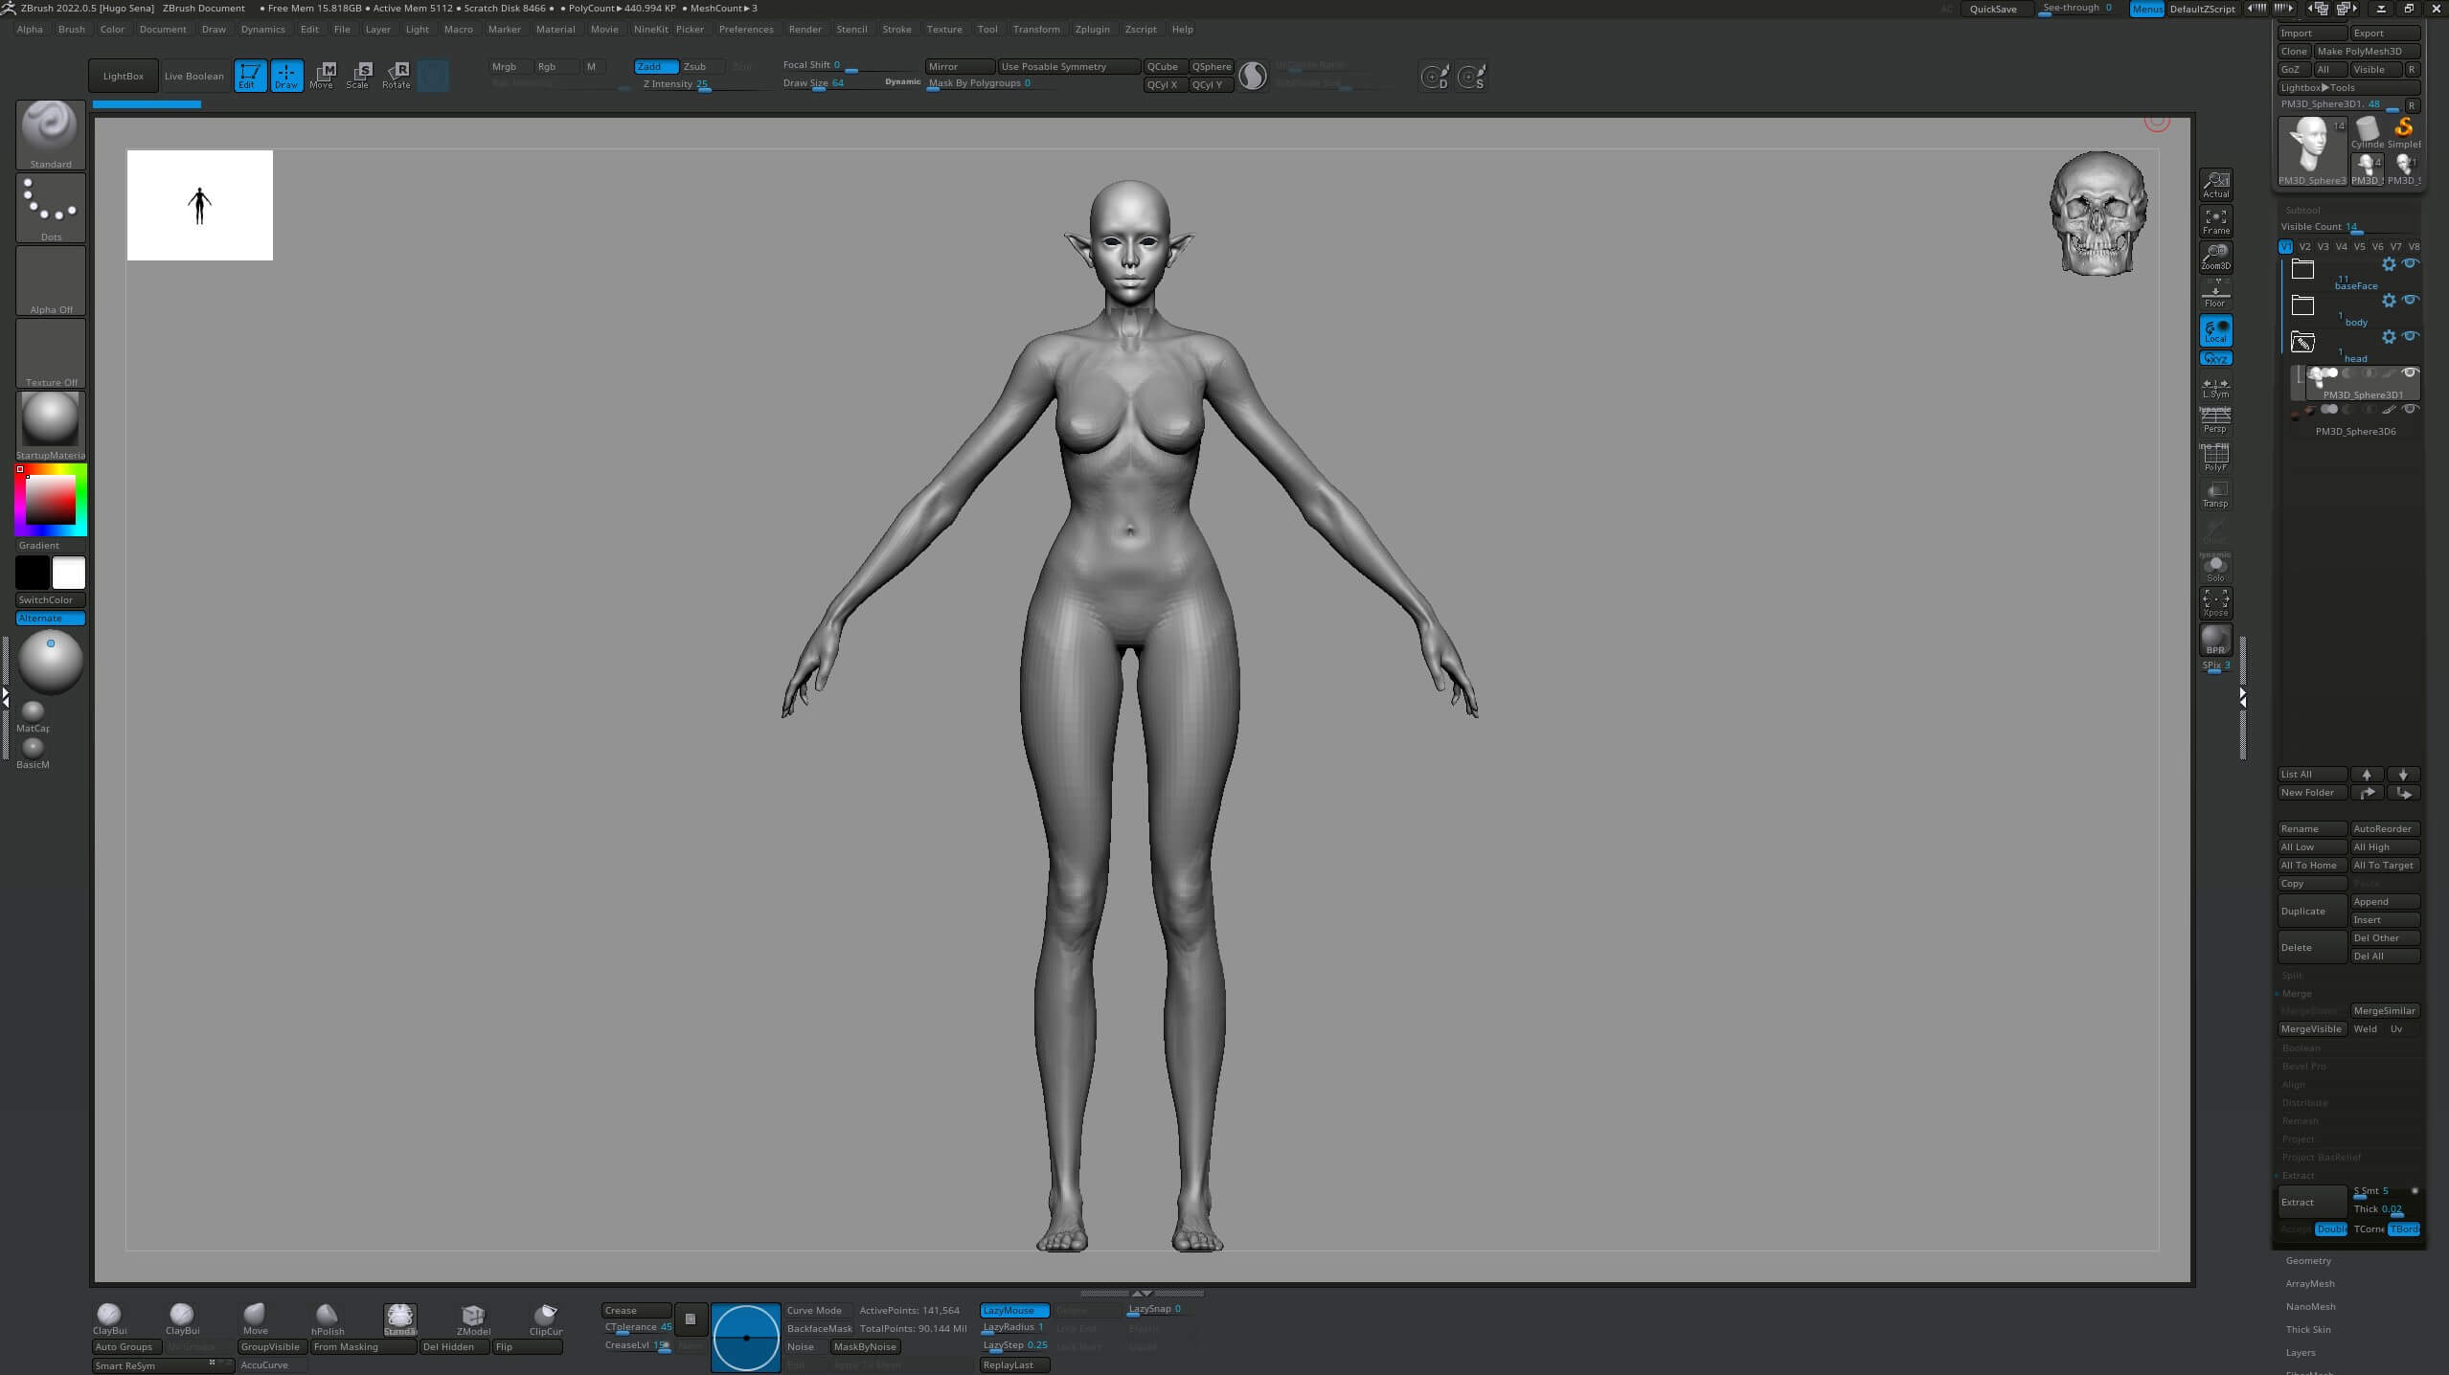This screenshot has height=1375, width=2449.
Task: Expand the NanoMesh subpalette
Action: [2310, 1306]
